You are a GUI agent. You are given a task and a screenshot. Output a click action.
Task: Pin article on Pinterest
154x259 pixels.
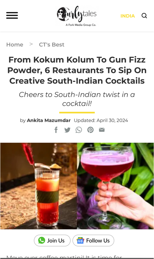[90, 130]
